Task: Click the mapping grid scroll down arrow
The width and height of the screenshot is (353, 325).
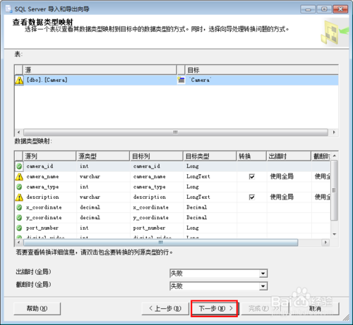Action: tap(335, 234)
